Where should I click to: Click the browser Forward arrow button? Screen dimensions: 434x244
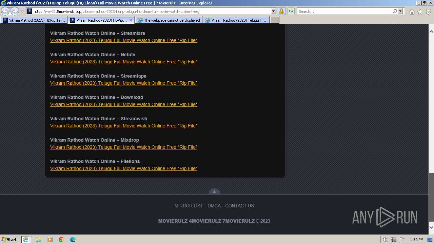click(15, 11)
